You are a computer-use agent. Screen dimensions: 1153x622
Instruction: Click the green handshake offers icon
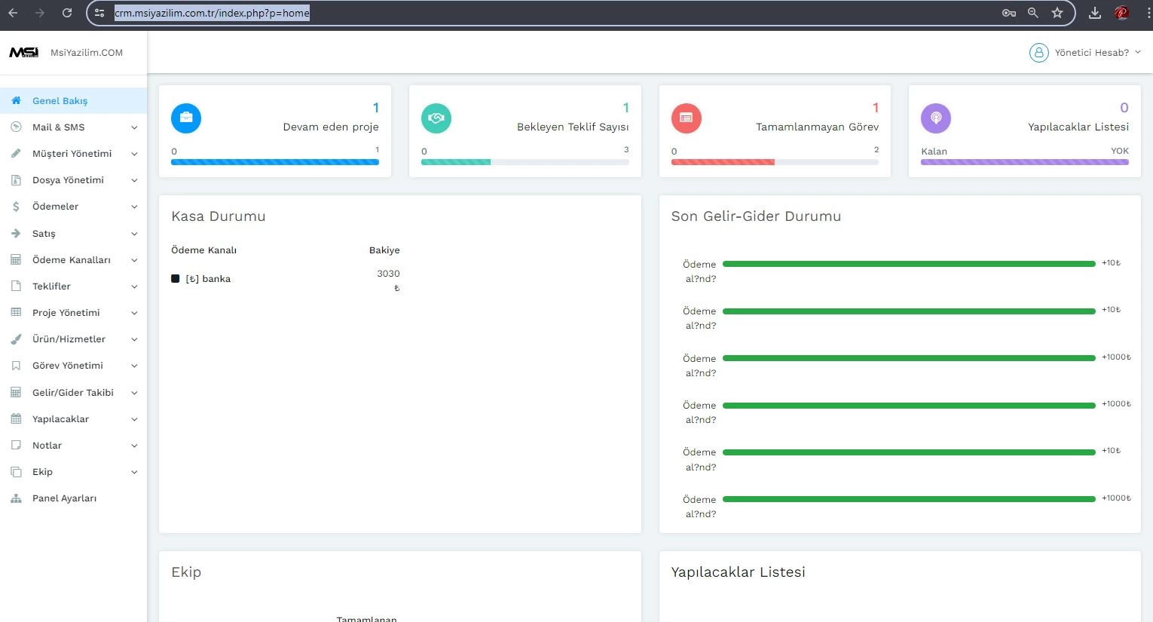click(436, 118)
